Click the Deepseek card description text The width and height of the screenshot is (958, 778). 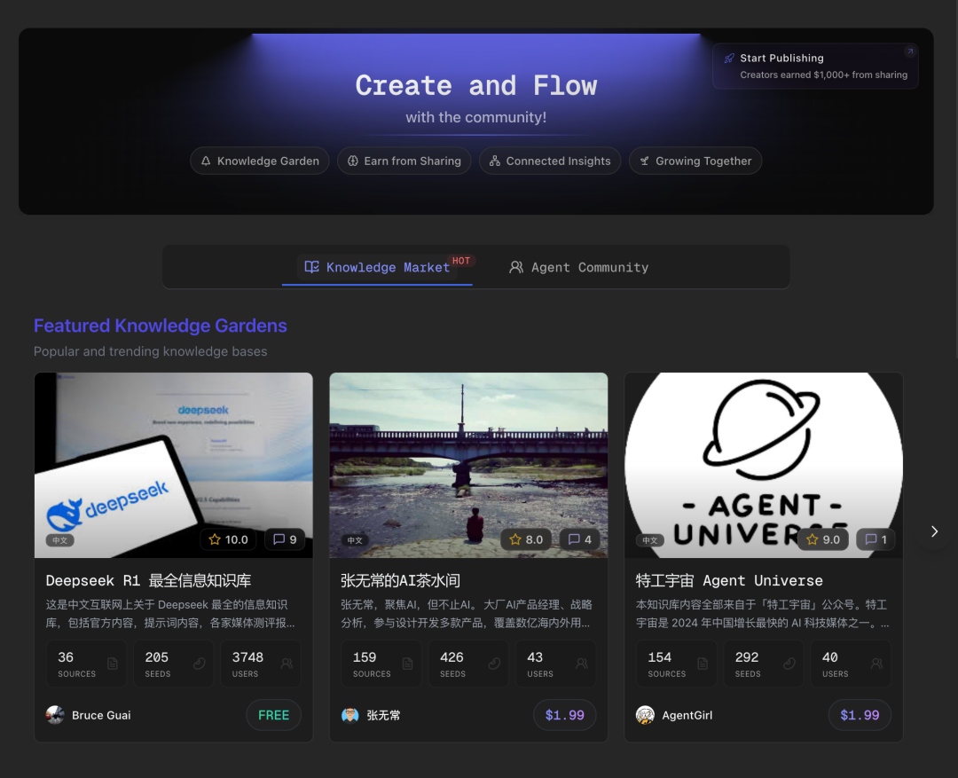[170, 614]
